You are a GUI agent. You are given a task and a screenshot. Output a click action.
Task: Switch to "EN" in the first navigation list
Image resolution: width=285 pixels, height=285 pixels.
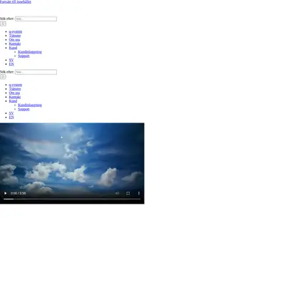[x=11, y=64]
